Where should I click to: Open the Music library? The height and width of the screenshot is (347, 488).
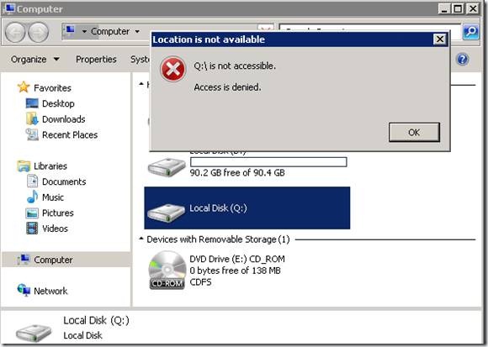pyautogui.click(x=53, y=197)
